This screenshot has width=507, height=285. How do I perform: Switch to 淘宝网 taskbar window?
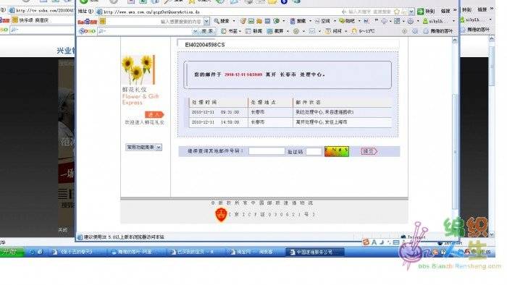coord(253,252)
